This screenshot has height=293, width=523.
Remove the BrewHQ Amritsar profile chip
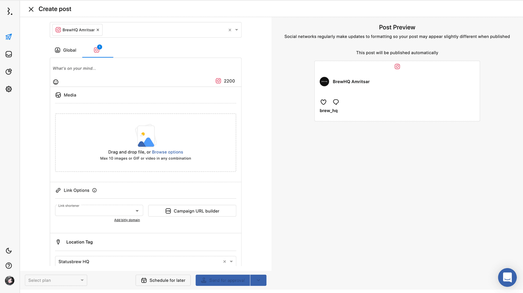tap(98, 30)
